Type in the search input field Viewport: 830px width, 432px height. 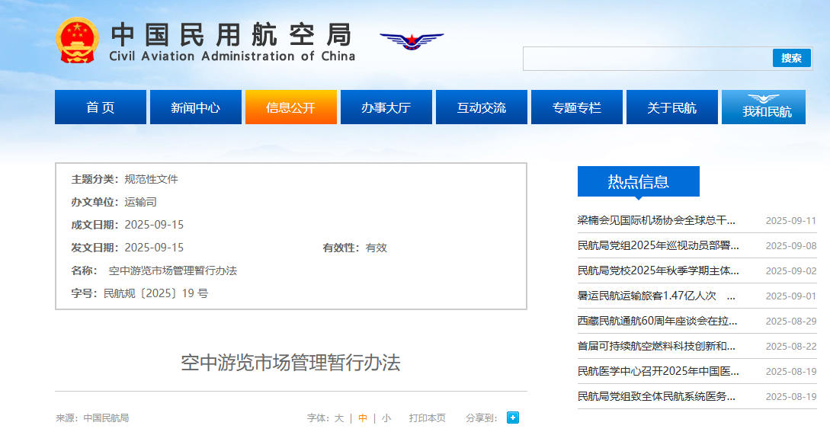647,59
